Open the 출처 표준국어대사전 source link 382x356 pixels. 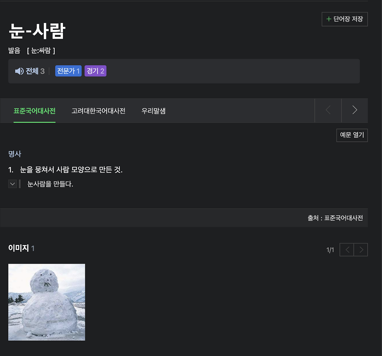(x=335, y=218)
